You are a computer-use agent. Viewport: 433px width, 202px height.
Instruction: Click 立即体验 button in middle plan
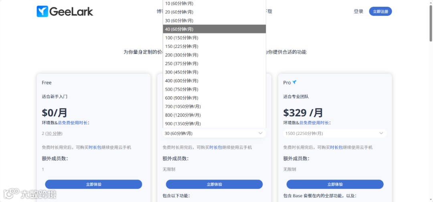pos(214,184)
